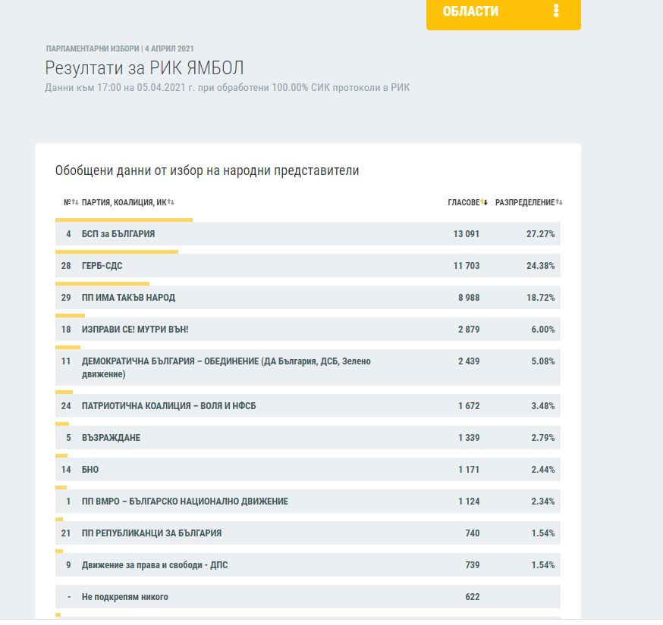Click party number 24 in ПАТРИОТИЧНА КОАЛИЦИЯ row
Image resolution: width=663 pixels, height=625 pixels.
pos(66,406)
